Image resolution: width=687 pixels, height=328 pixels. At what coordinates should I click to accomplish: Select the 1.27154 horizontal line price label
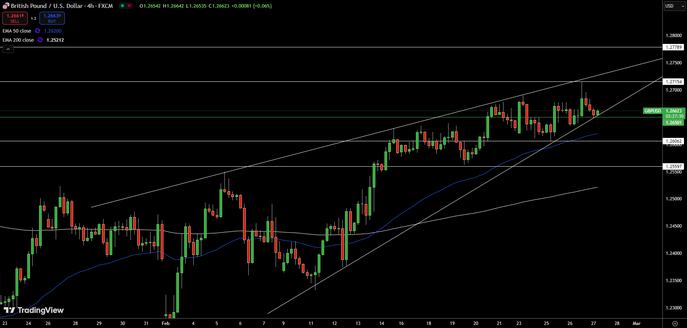click(674, 81)
